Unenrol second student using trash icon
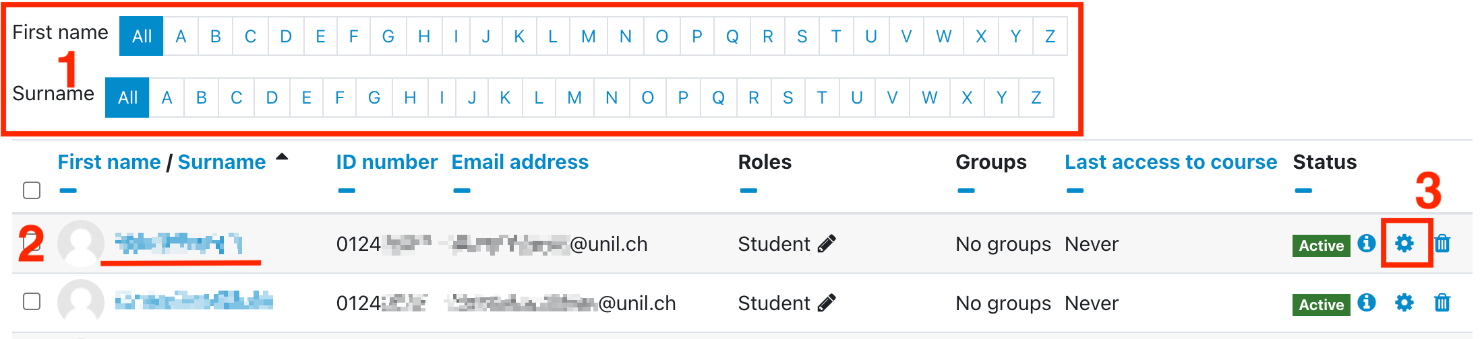 pos(1442,303)
